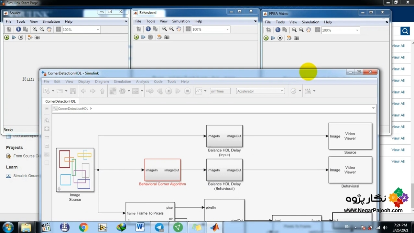Open the zoom percentage dropdown in Source viewer
Image resolution: width=414 pixels, height=233 pixels.
point(98,30)
